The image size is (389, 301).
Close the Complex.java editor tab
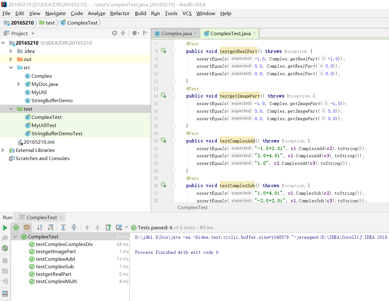pyautogui.click(x=195, y=33)
